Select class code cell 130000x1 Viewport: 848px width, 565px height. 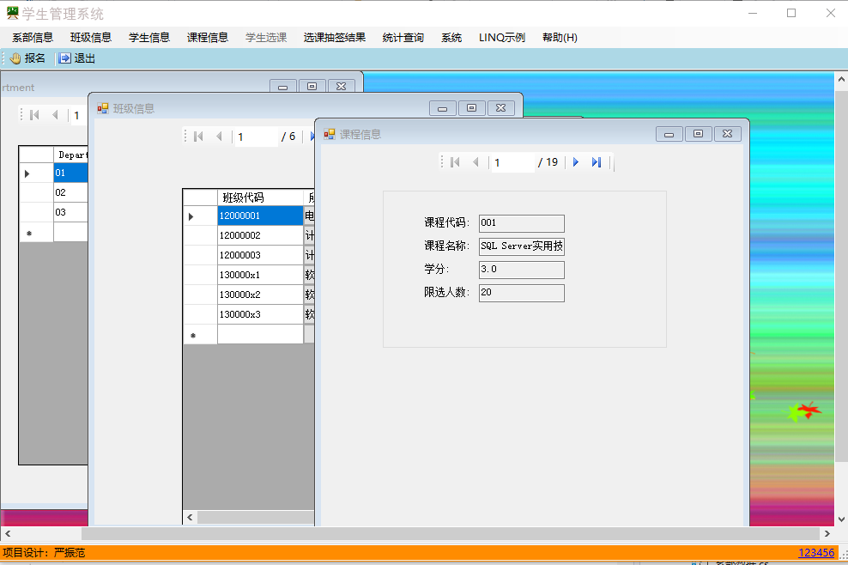[x=260, y=275]
